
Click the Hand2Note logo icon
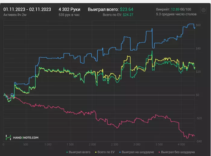point(8,138)
